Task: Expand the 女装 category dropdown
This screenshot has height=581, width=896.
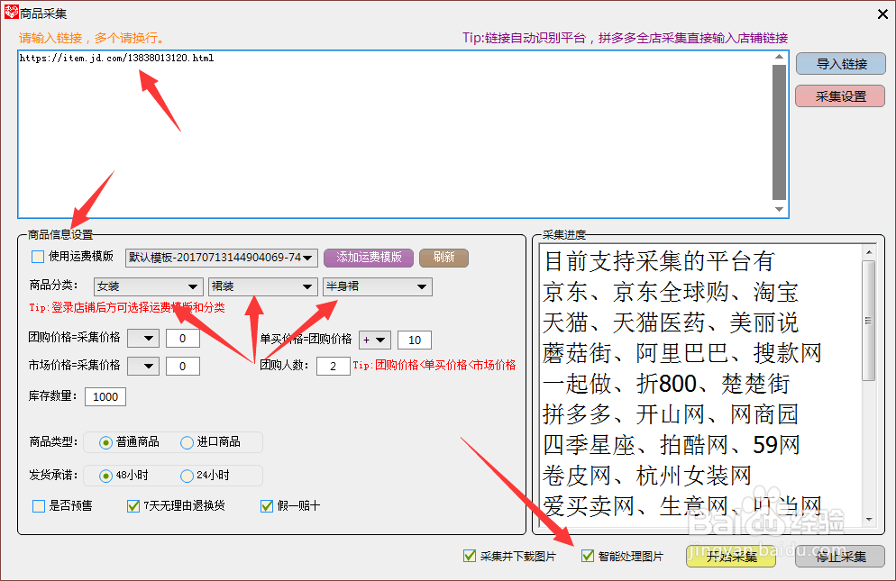Action: click(x=147, y=286)
